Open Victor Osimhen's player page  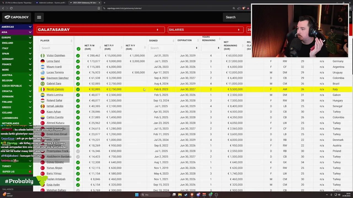56,56
